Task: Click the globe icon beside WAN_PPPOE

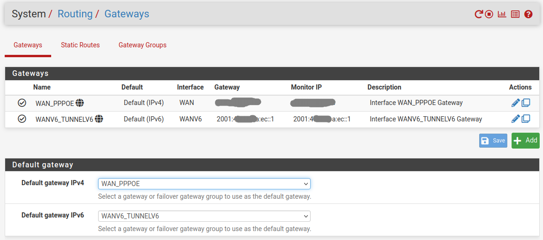Action: click(80, 103)
